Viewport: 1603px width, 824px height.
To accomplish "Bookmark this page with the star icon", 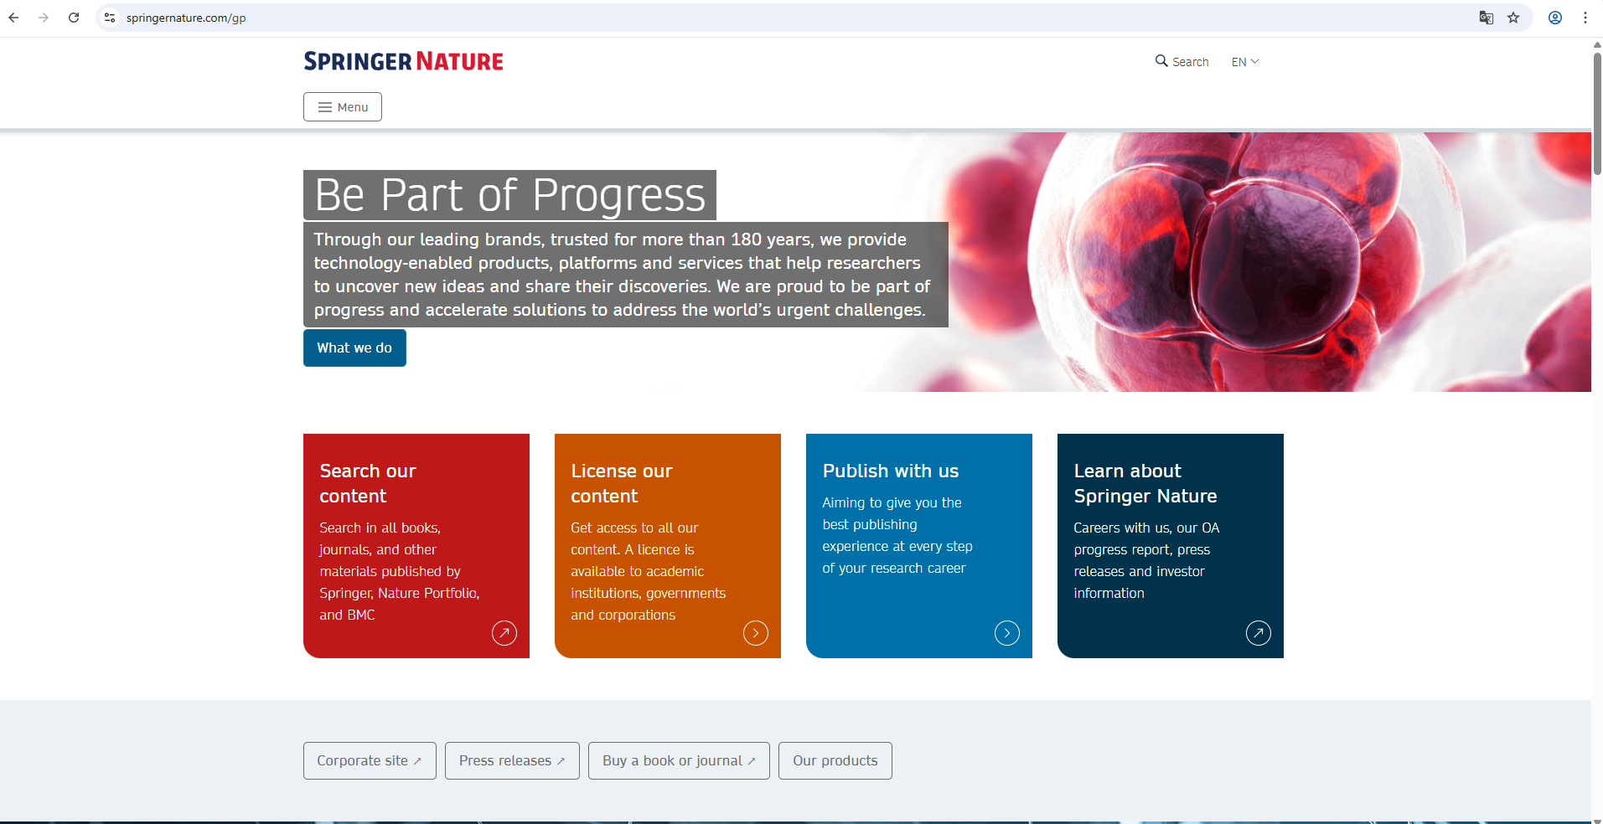I will pos(1513,18).
